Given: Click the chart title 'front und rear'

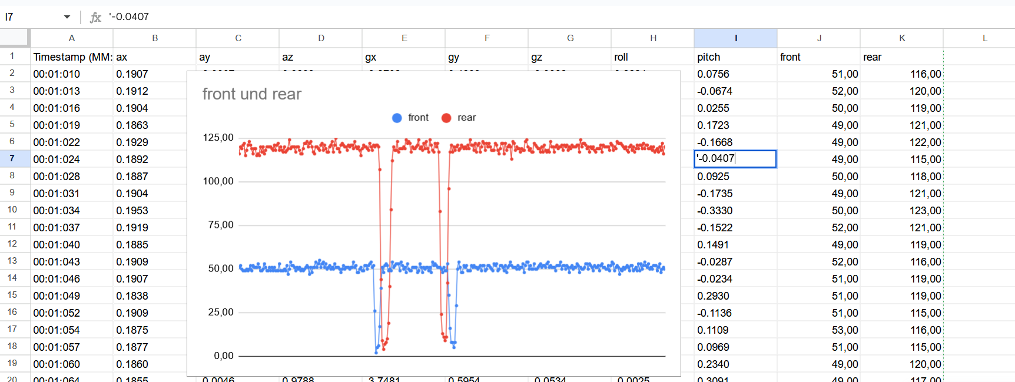Looking at the screenshot, I should point(251,94).
